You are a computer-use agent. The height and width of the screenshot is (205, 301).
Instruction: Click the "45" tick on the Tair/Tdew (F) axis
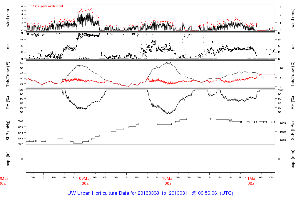pyautogui.click(x=21, y=73)
